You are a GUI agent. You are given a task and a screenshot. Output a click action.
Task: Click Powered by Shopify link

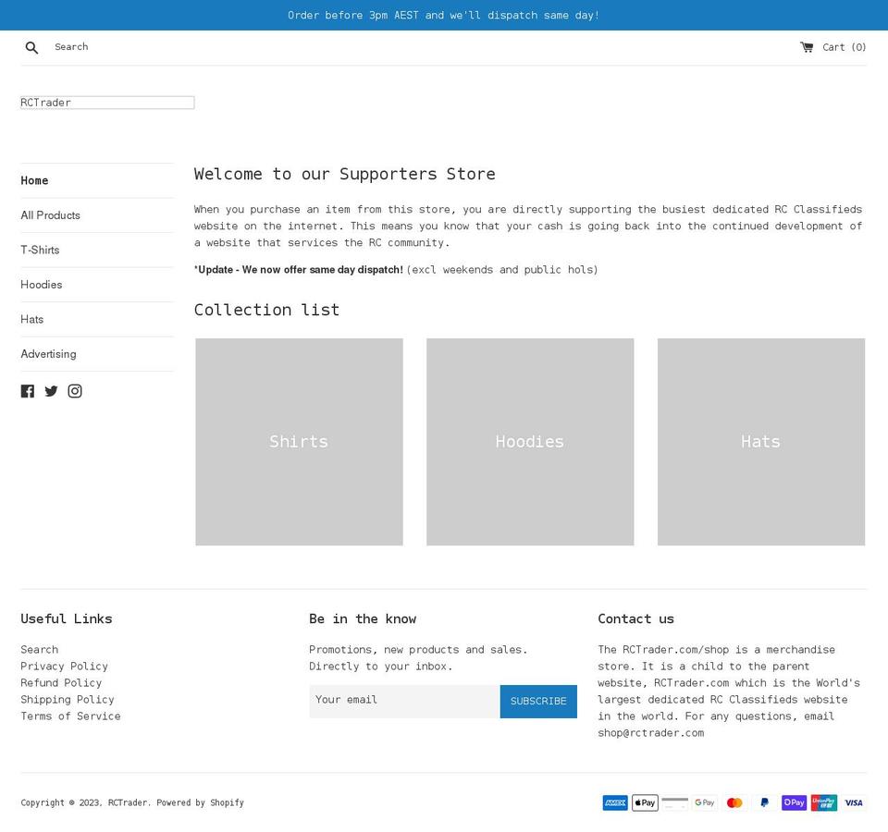pyautogui.click(x=201, y=802)
